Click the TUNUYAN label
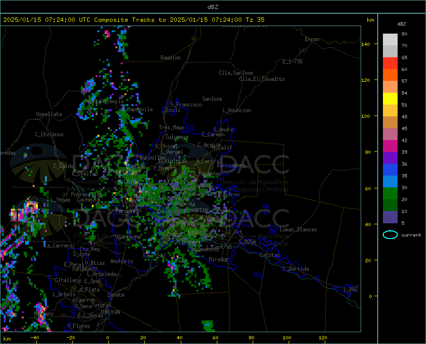 (x=110, y=312)
